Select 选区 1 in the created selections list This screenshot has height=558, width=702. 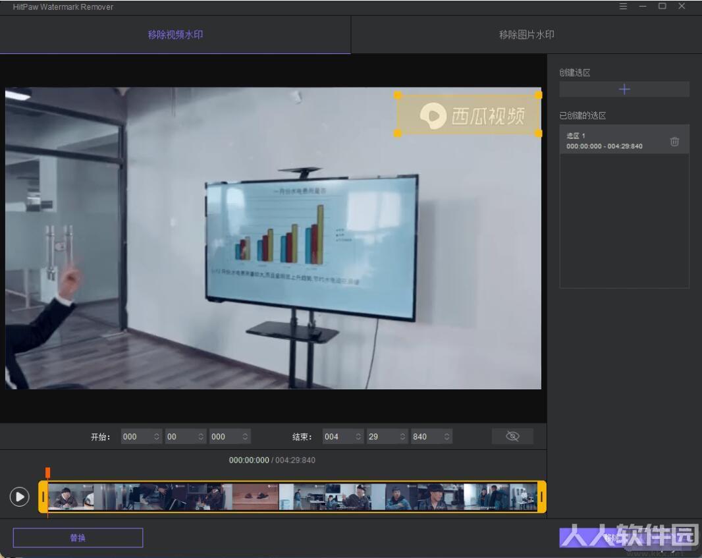coord(624,140)
